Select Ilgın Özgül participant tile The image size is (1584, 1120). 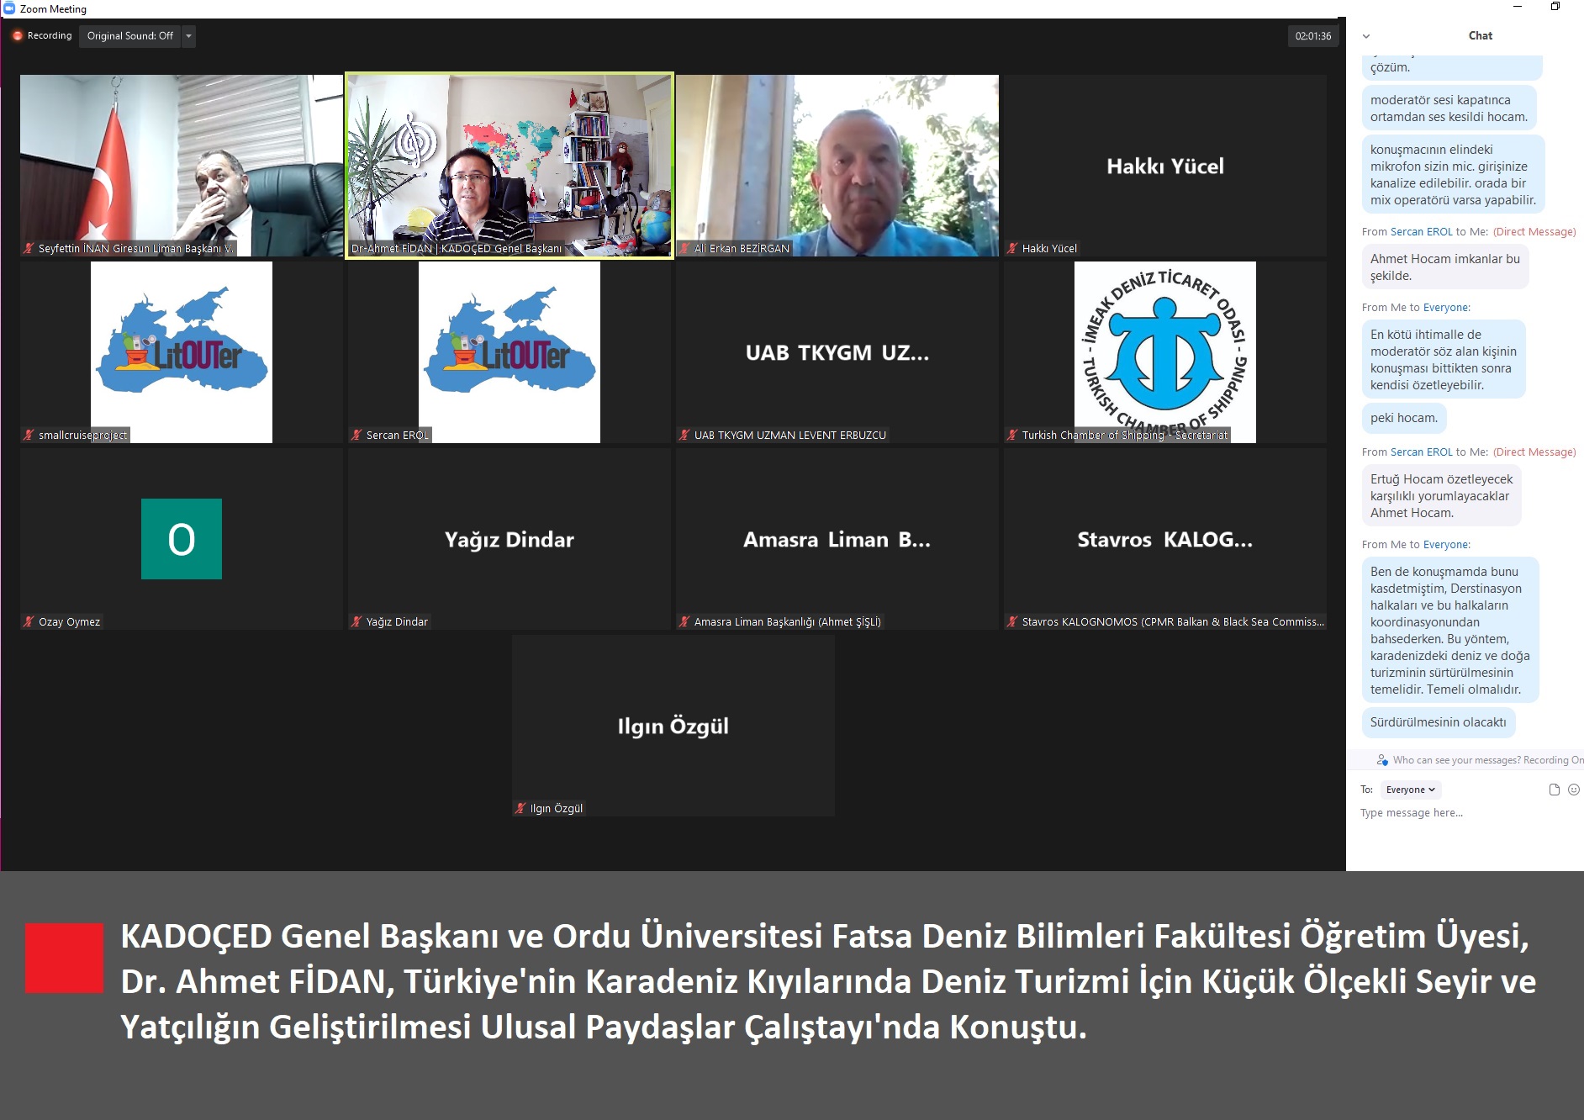click(x=673, y=726)
